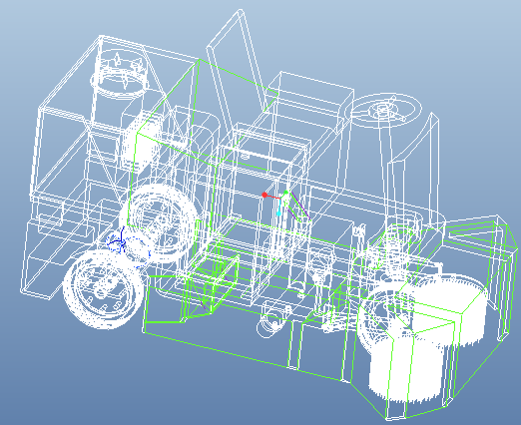This screenshot has height=425, width=521.
Task: Select the lower-left large wheel
Action: [104, 290]
